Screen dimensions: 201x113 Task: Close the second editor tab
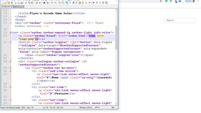pyautogui.click(x=23, y=7)
